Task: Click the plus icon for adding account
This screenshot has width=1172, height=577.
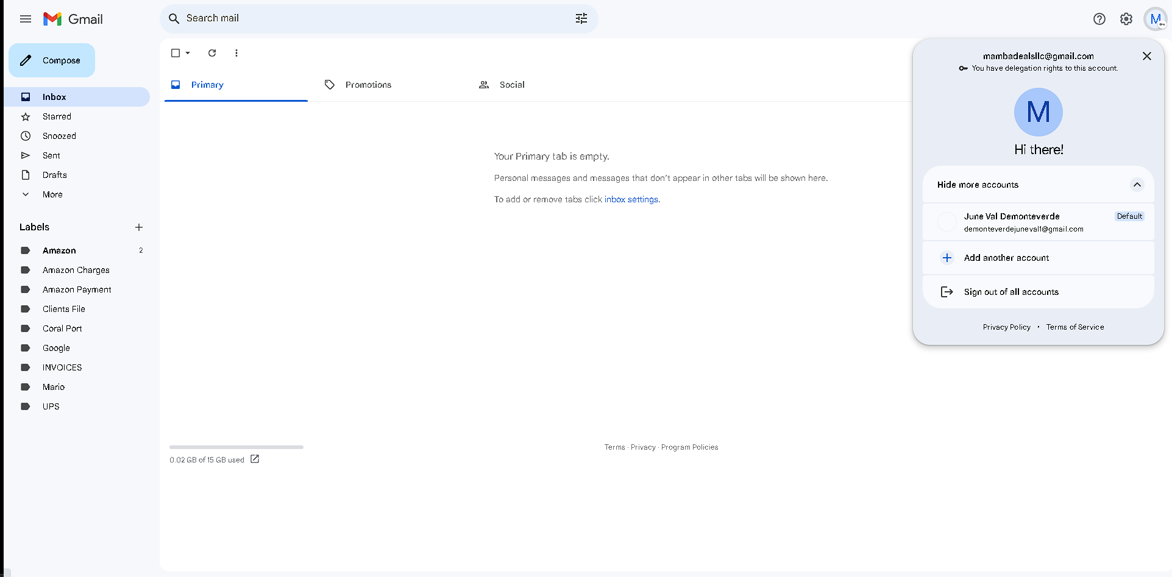Action: tap(947, 258)
